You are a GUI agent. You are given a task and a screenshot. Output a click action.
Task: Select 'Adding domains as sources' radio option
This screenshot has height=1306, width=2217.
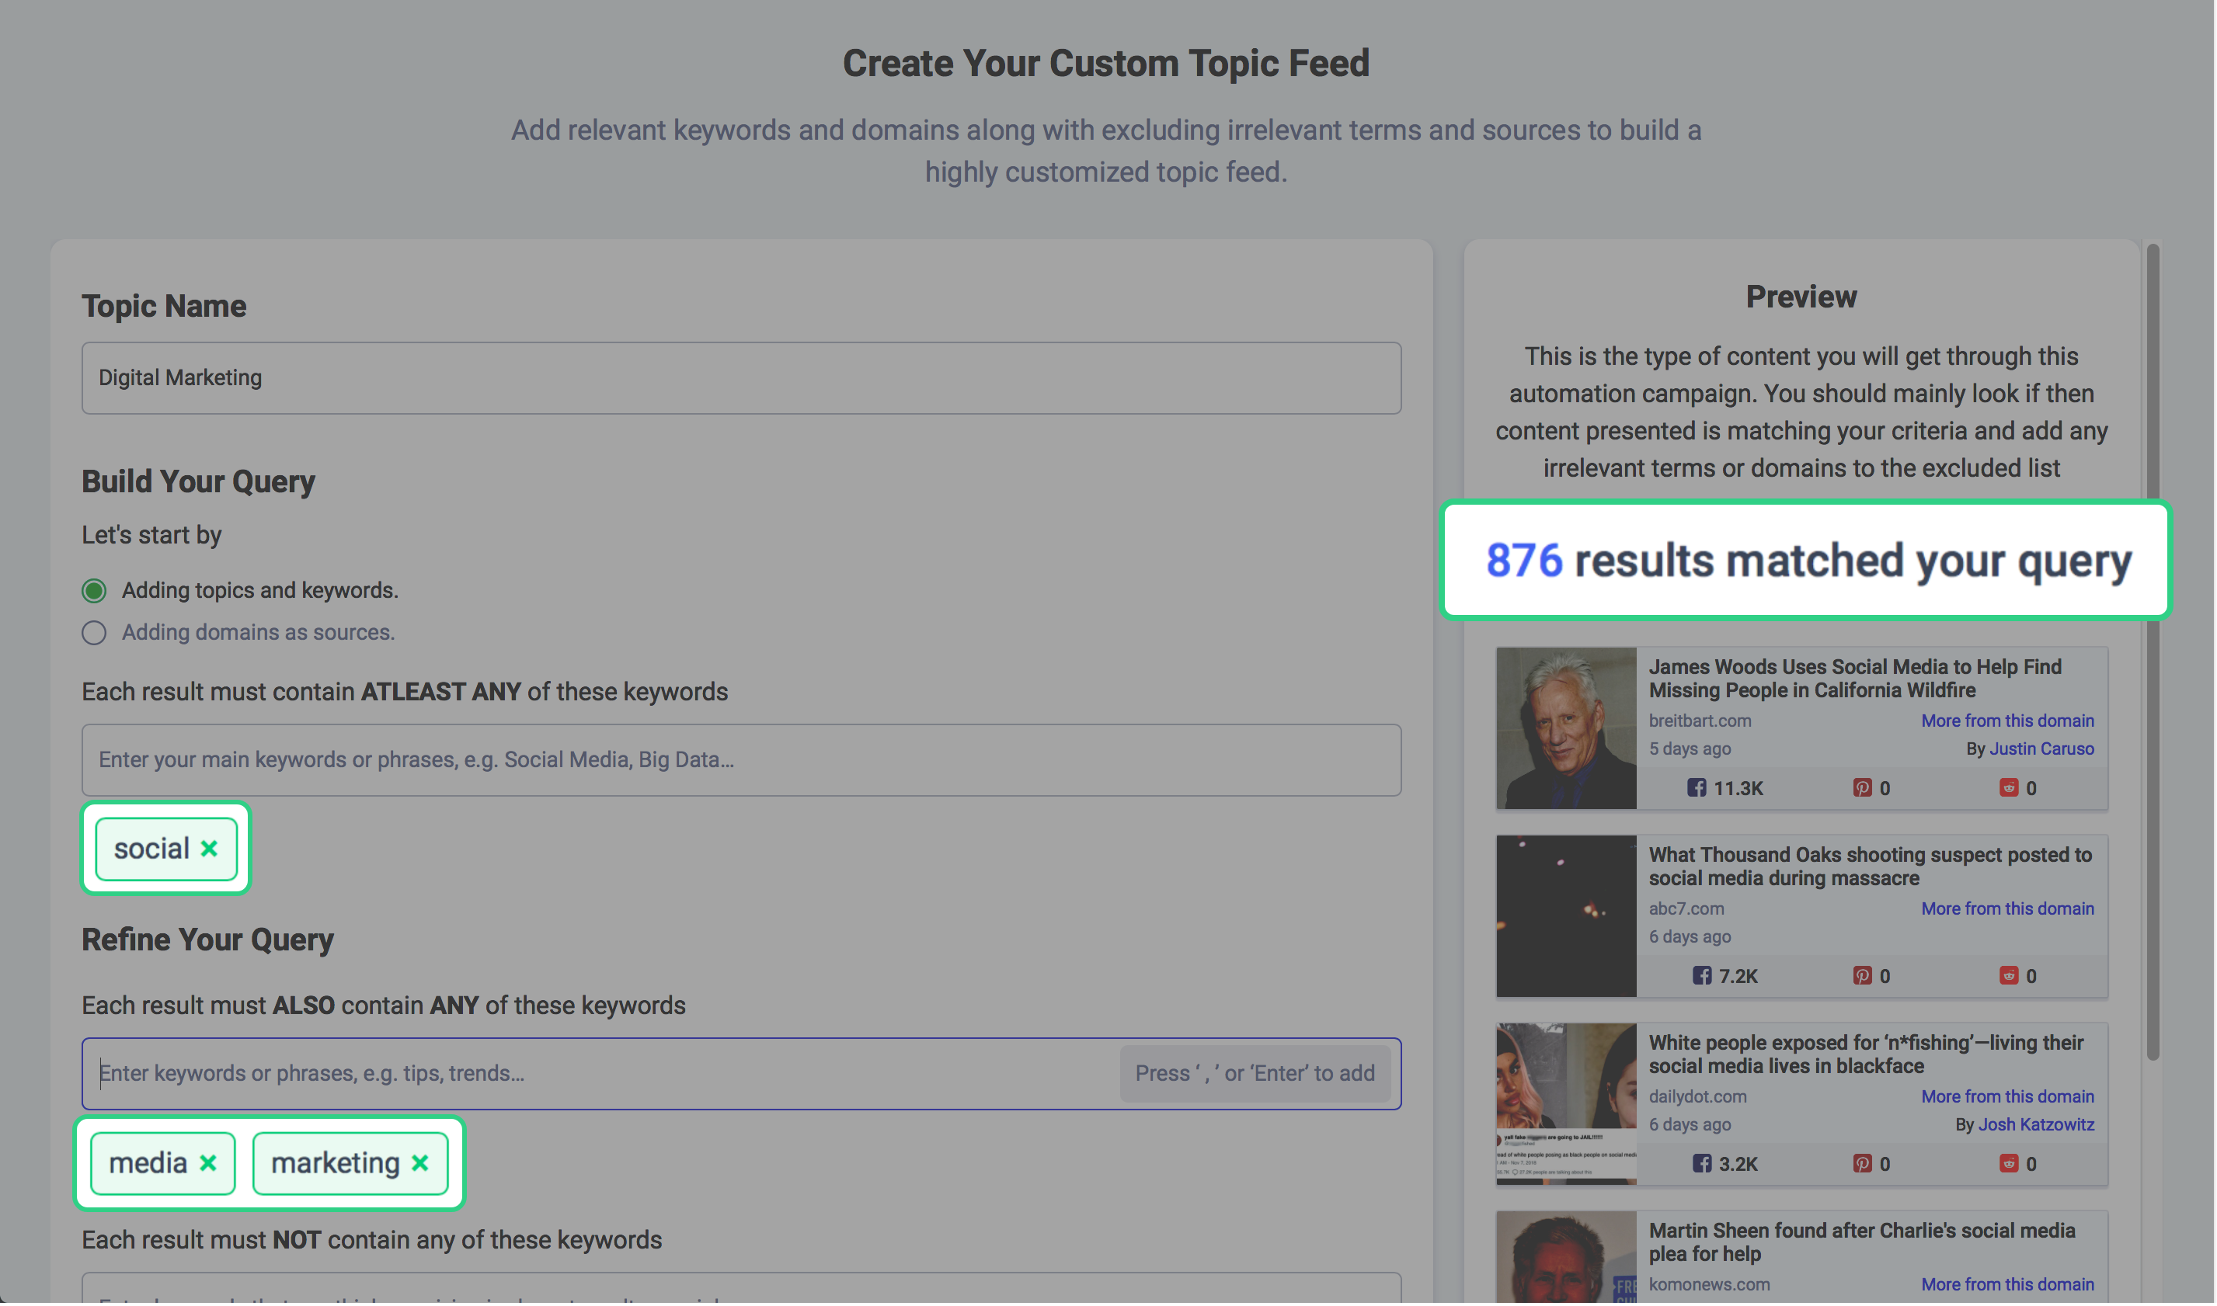pos(94,634)
